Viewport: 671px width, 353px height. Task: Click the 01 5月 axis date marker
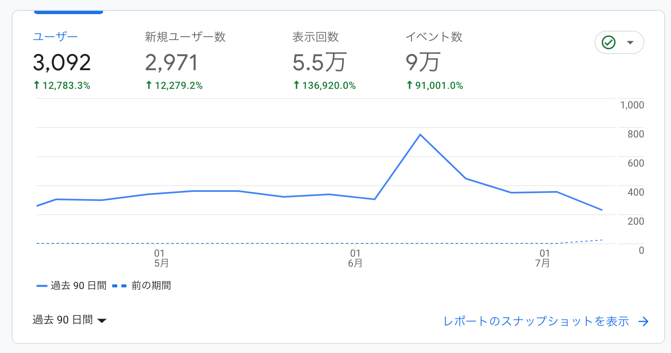tap(161, 258)
